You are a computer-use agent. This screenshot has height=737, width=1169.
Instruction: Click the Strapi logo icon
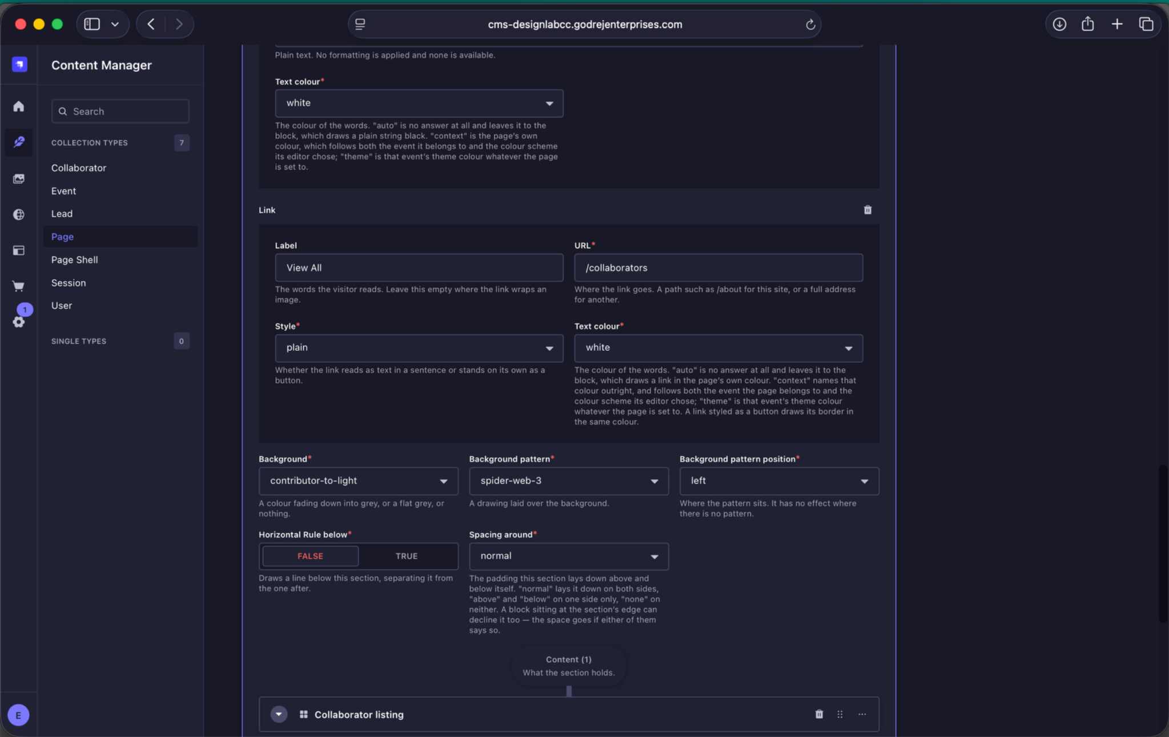pyautogui.click(x=19, y=65)
